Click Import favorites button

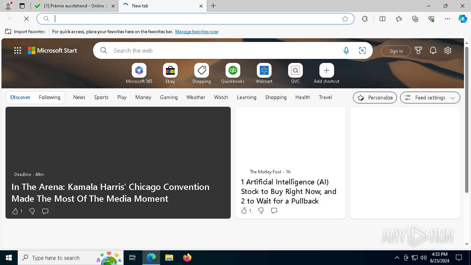(25, 32)
